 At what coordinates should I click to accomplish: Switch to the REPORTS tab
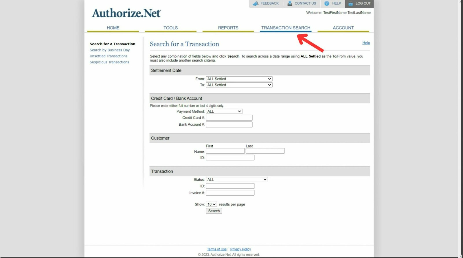(x=228, y=28)
